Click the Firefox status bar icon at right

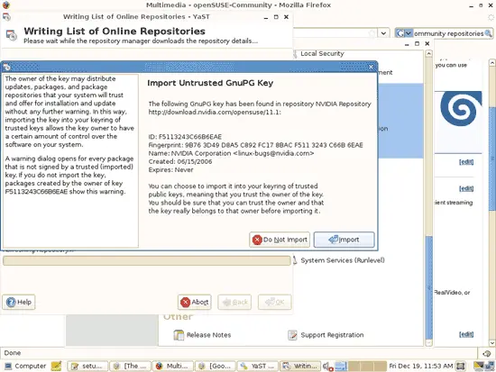[x=486, y=353]
